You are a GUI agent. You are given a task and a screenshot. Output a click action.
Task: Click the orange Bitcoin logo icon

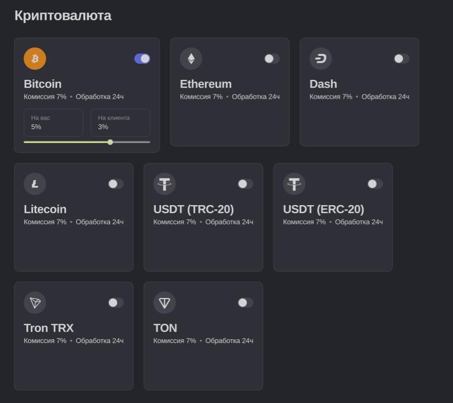click(x=35, y=58)
